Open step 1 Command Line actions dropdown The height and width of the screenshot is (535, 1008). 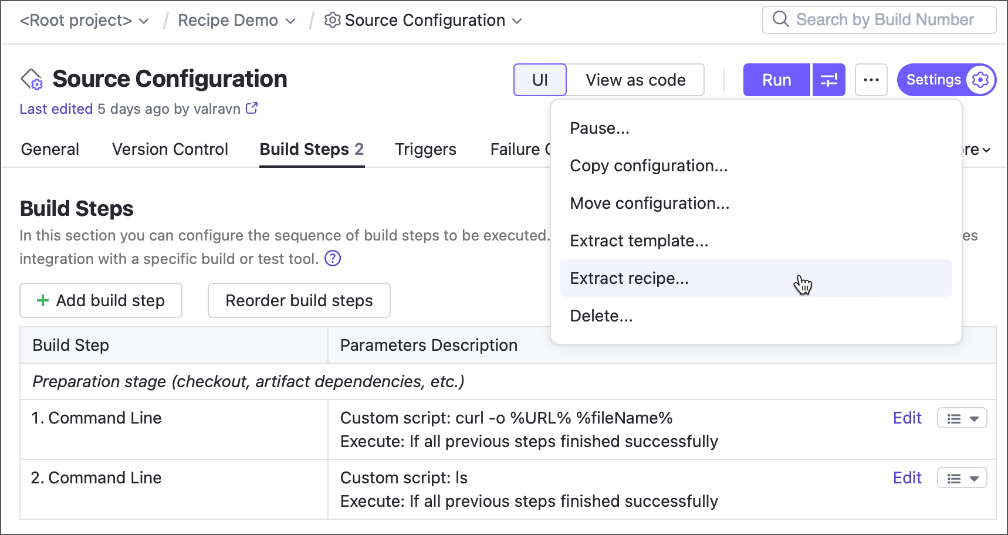(962, 419)
